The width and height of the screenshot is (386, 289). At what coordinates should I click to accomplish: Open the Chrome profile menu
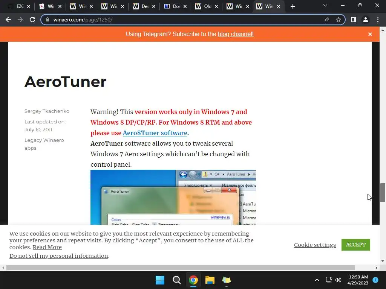(366, 20)
